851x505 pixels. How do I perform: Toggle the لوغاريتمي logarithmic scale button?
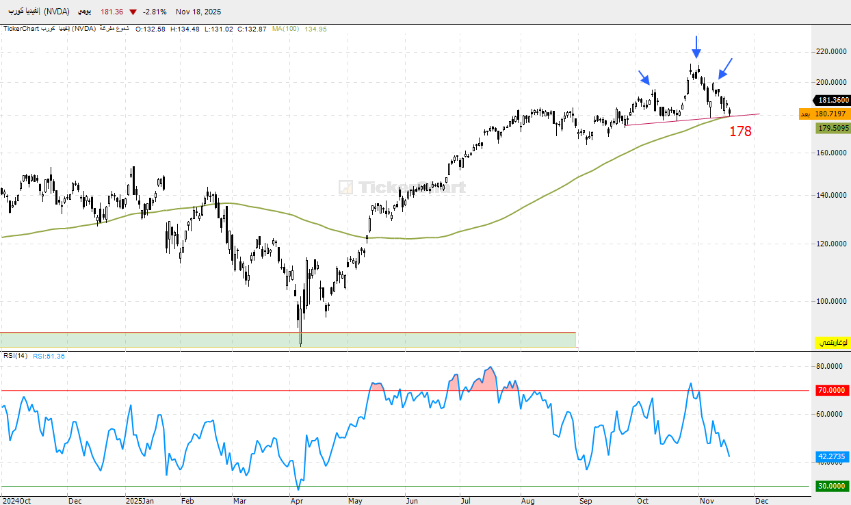(x=833, y=341)
